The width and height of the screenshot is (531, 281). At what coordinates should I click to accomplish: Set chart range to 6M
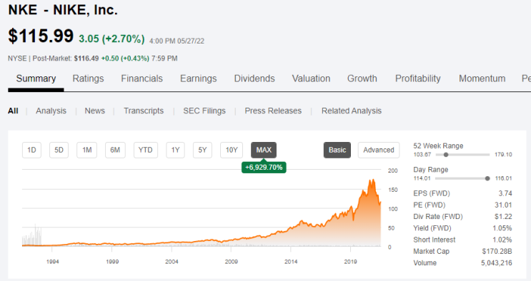115,150
